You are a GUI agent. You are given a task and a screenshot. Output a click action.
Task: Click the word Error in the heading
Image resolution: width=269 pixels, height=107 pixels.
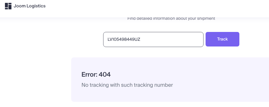[x=89, y=75]
